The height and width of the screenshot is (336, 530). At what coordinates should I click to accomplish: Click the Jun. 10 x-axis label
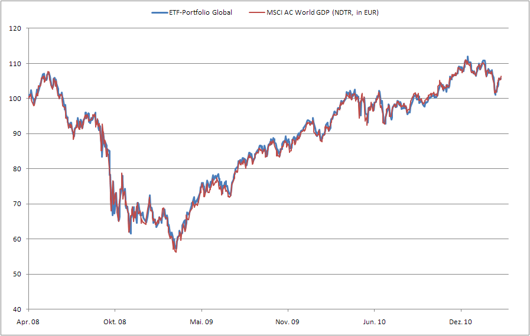point(374,322)
